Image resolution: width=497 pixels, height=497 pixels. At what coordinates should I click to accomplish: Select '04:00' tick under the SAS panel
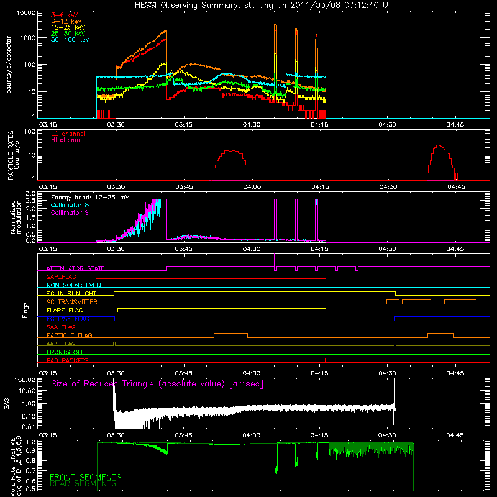click(x=252, y=435)
